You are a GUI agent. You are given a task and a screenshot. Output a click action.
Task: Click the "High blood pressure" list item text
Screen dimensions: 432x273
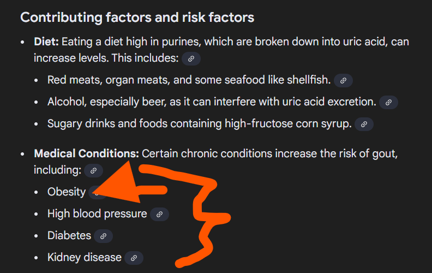97,214
